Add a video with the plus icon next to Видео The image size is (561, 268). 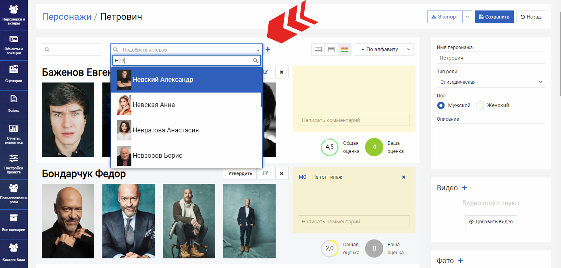(x=464, y=188)
